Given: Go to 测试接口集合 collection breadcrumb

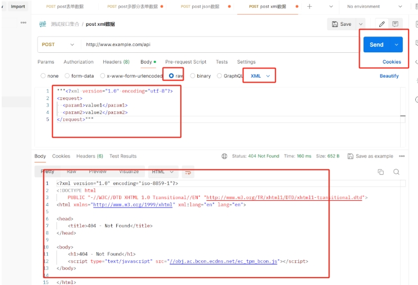Looking at the screenshot, I should (65, 24).
